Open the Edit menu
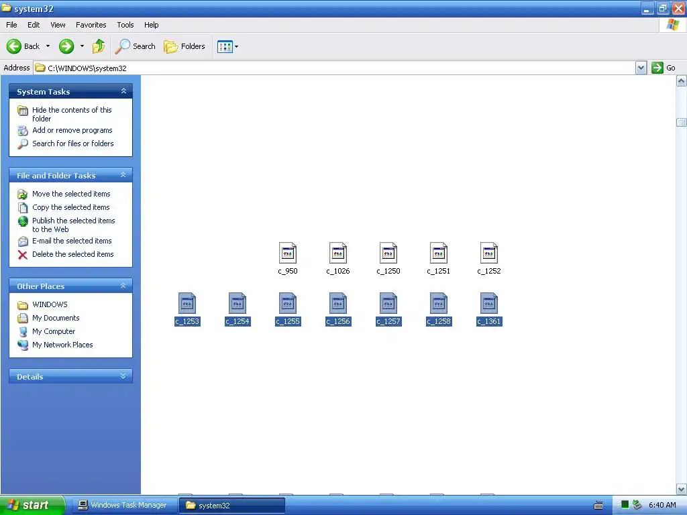Image resolution: width=687 pixels, height=515 pixels. coord(34,25)
